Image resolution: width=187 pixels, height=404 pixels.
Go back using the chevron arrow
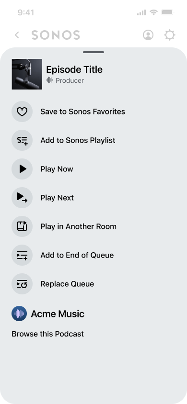pos(17,35)
